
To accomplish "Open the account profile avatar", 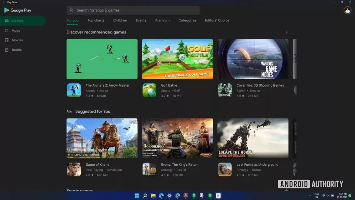I will (x=347, y=10).
